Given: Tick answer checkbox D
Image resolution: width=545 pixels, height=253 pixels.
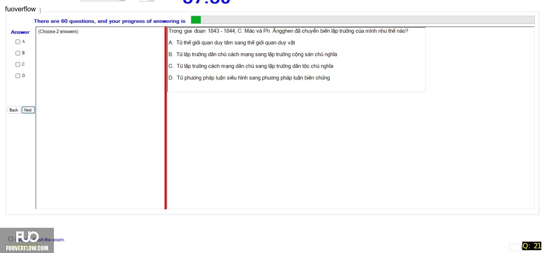Looking at the screenshot, I should [x=18, y=76].
